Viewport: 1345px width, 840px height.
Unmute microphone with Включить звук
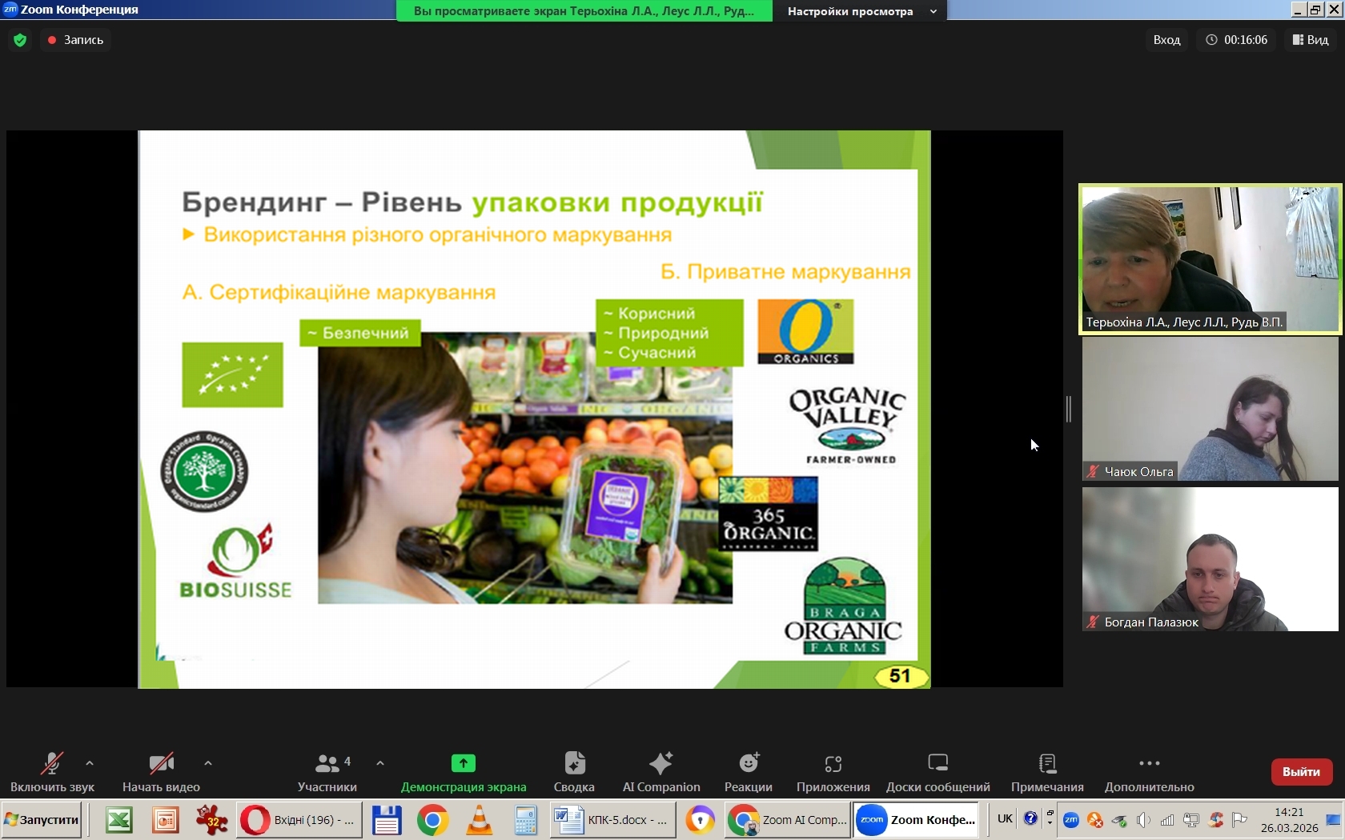click(x=52, y=764)
